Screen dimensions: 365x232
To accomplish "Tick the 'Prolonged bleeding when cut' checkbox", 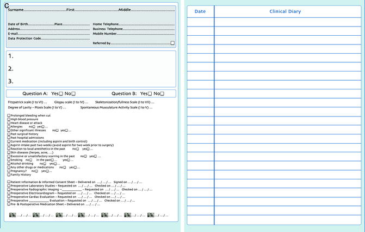I will point(9,115).
